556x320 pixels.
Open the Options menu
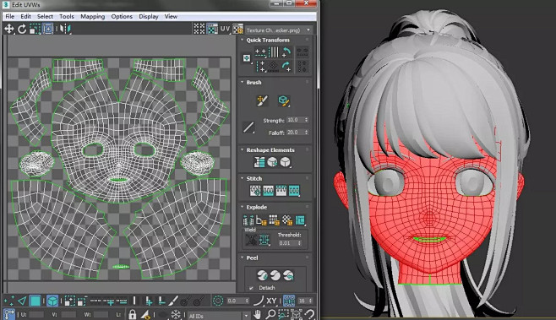[122, 16]
